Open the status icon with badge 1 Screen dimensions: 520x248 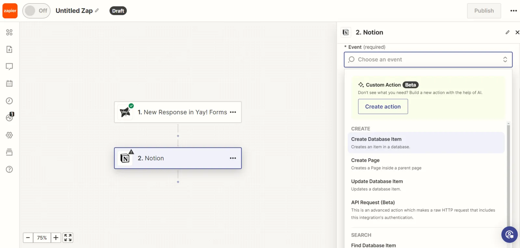click(x=10, y=117)
